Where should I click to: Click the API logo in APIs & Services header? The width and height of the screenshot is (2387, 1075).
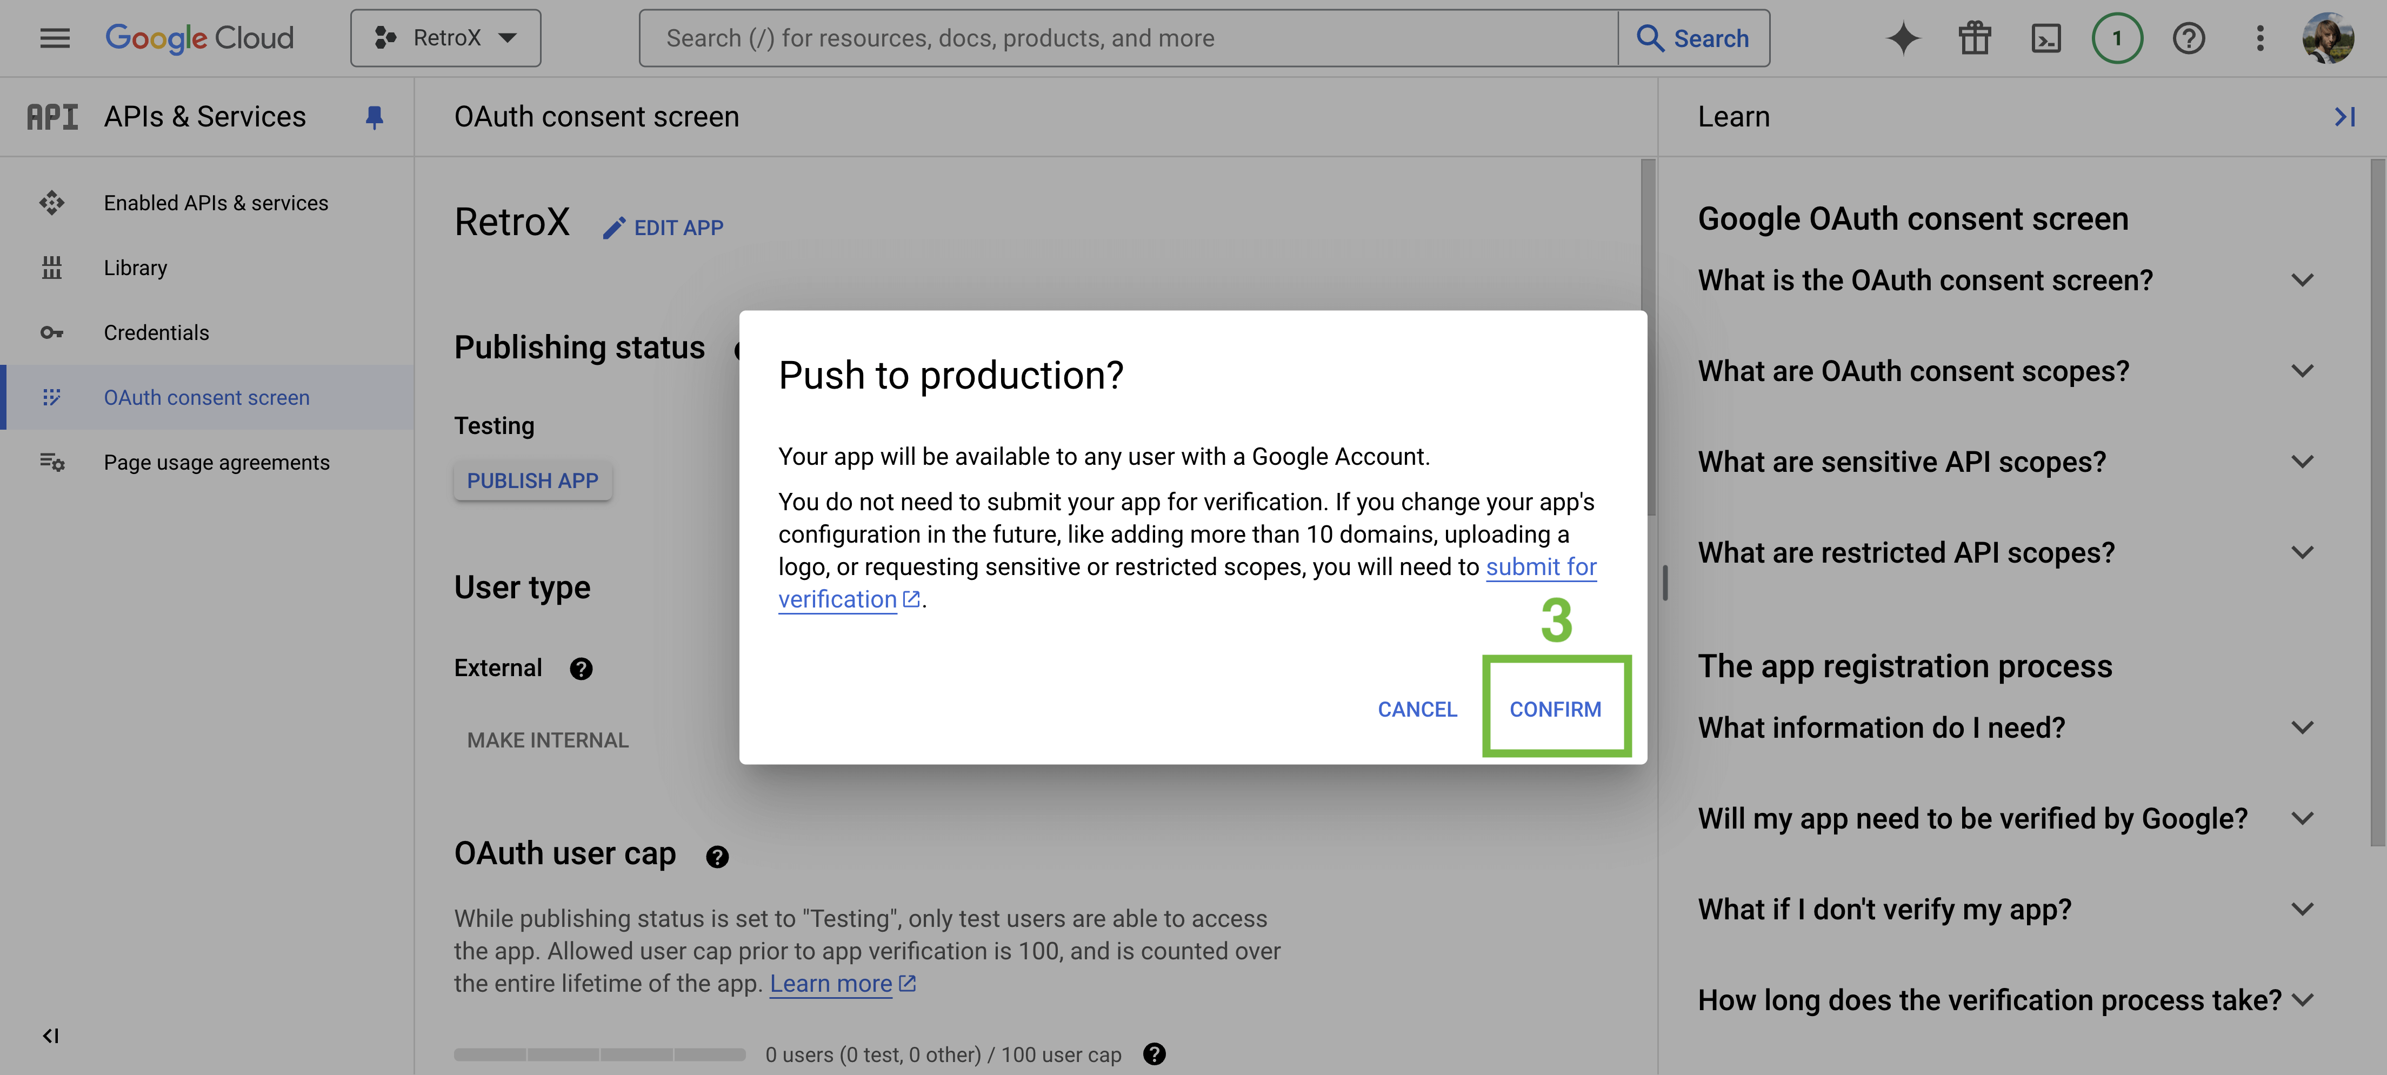click(52, 117)
